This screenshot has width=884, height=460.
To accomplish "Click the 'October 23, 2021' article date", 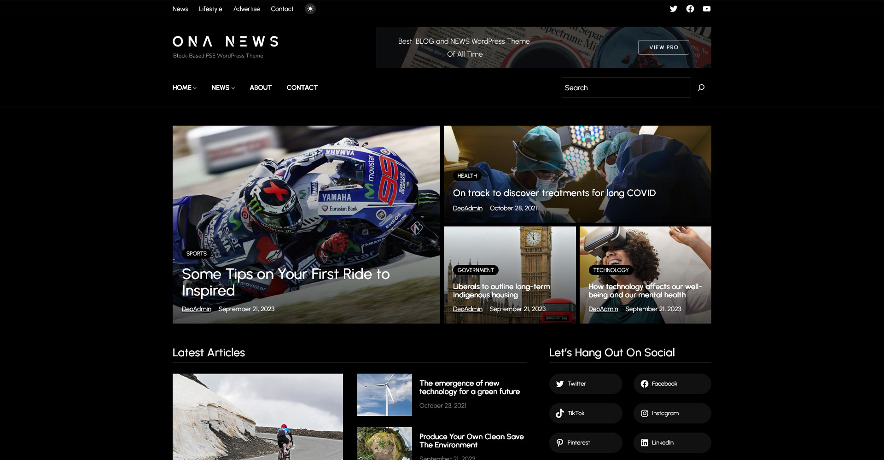I will [x=443, y=406].
